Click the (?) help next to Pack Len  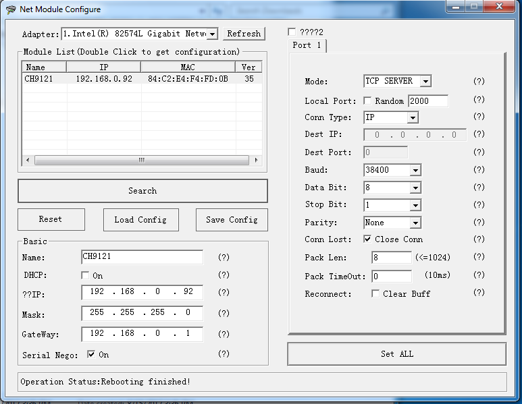click(x=479, y=257)
